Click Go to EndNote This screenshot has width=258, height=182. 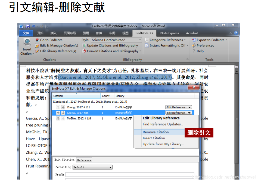click(49, 40)
